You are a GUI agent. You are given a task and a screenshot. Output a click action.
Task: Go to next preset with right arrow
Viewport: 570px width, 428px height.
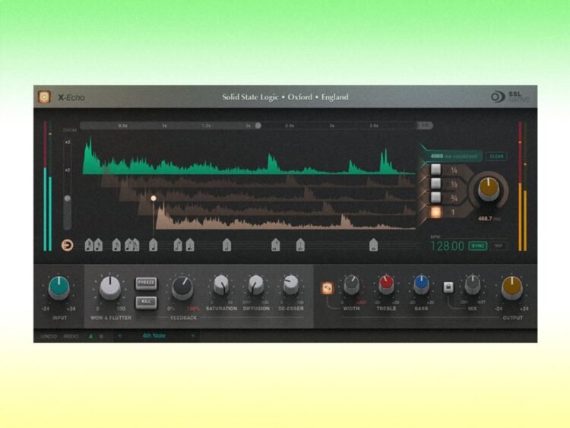tap(193, 336)
